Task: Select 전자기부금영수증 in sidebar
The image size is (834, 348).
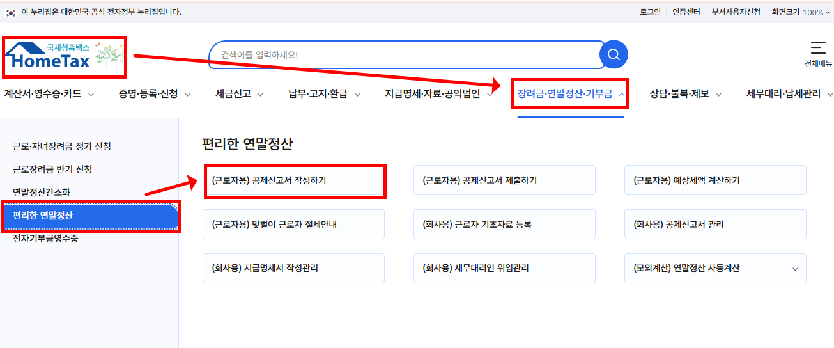Action: point(45,239)
